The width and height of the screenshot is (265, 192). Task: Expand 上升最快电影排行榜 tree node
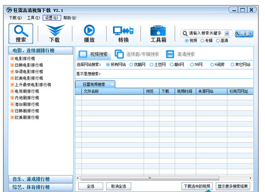[x=12, y=85]
